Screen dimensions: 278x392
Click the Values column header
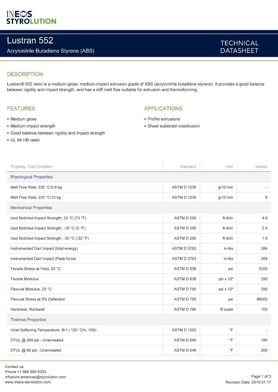(x=261, y=167)
